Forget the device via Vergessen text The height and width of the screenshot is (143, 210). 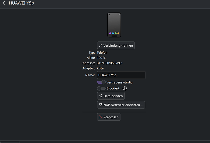point(111,117)
